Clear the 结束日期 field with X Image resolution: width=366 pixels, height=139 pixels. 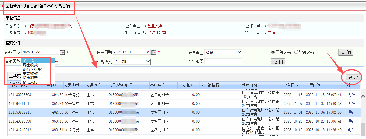[x=148, y=52]
